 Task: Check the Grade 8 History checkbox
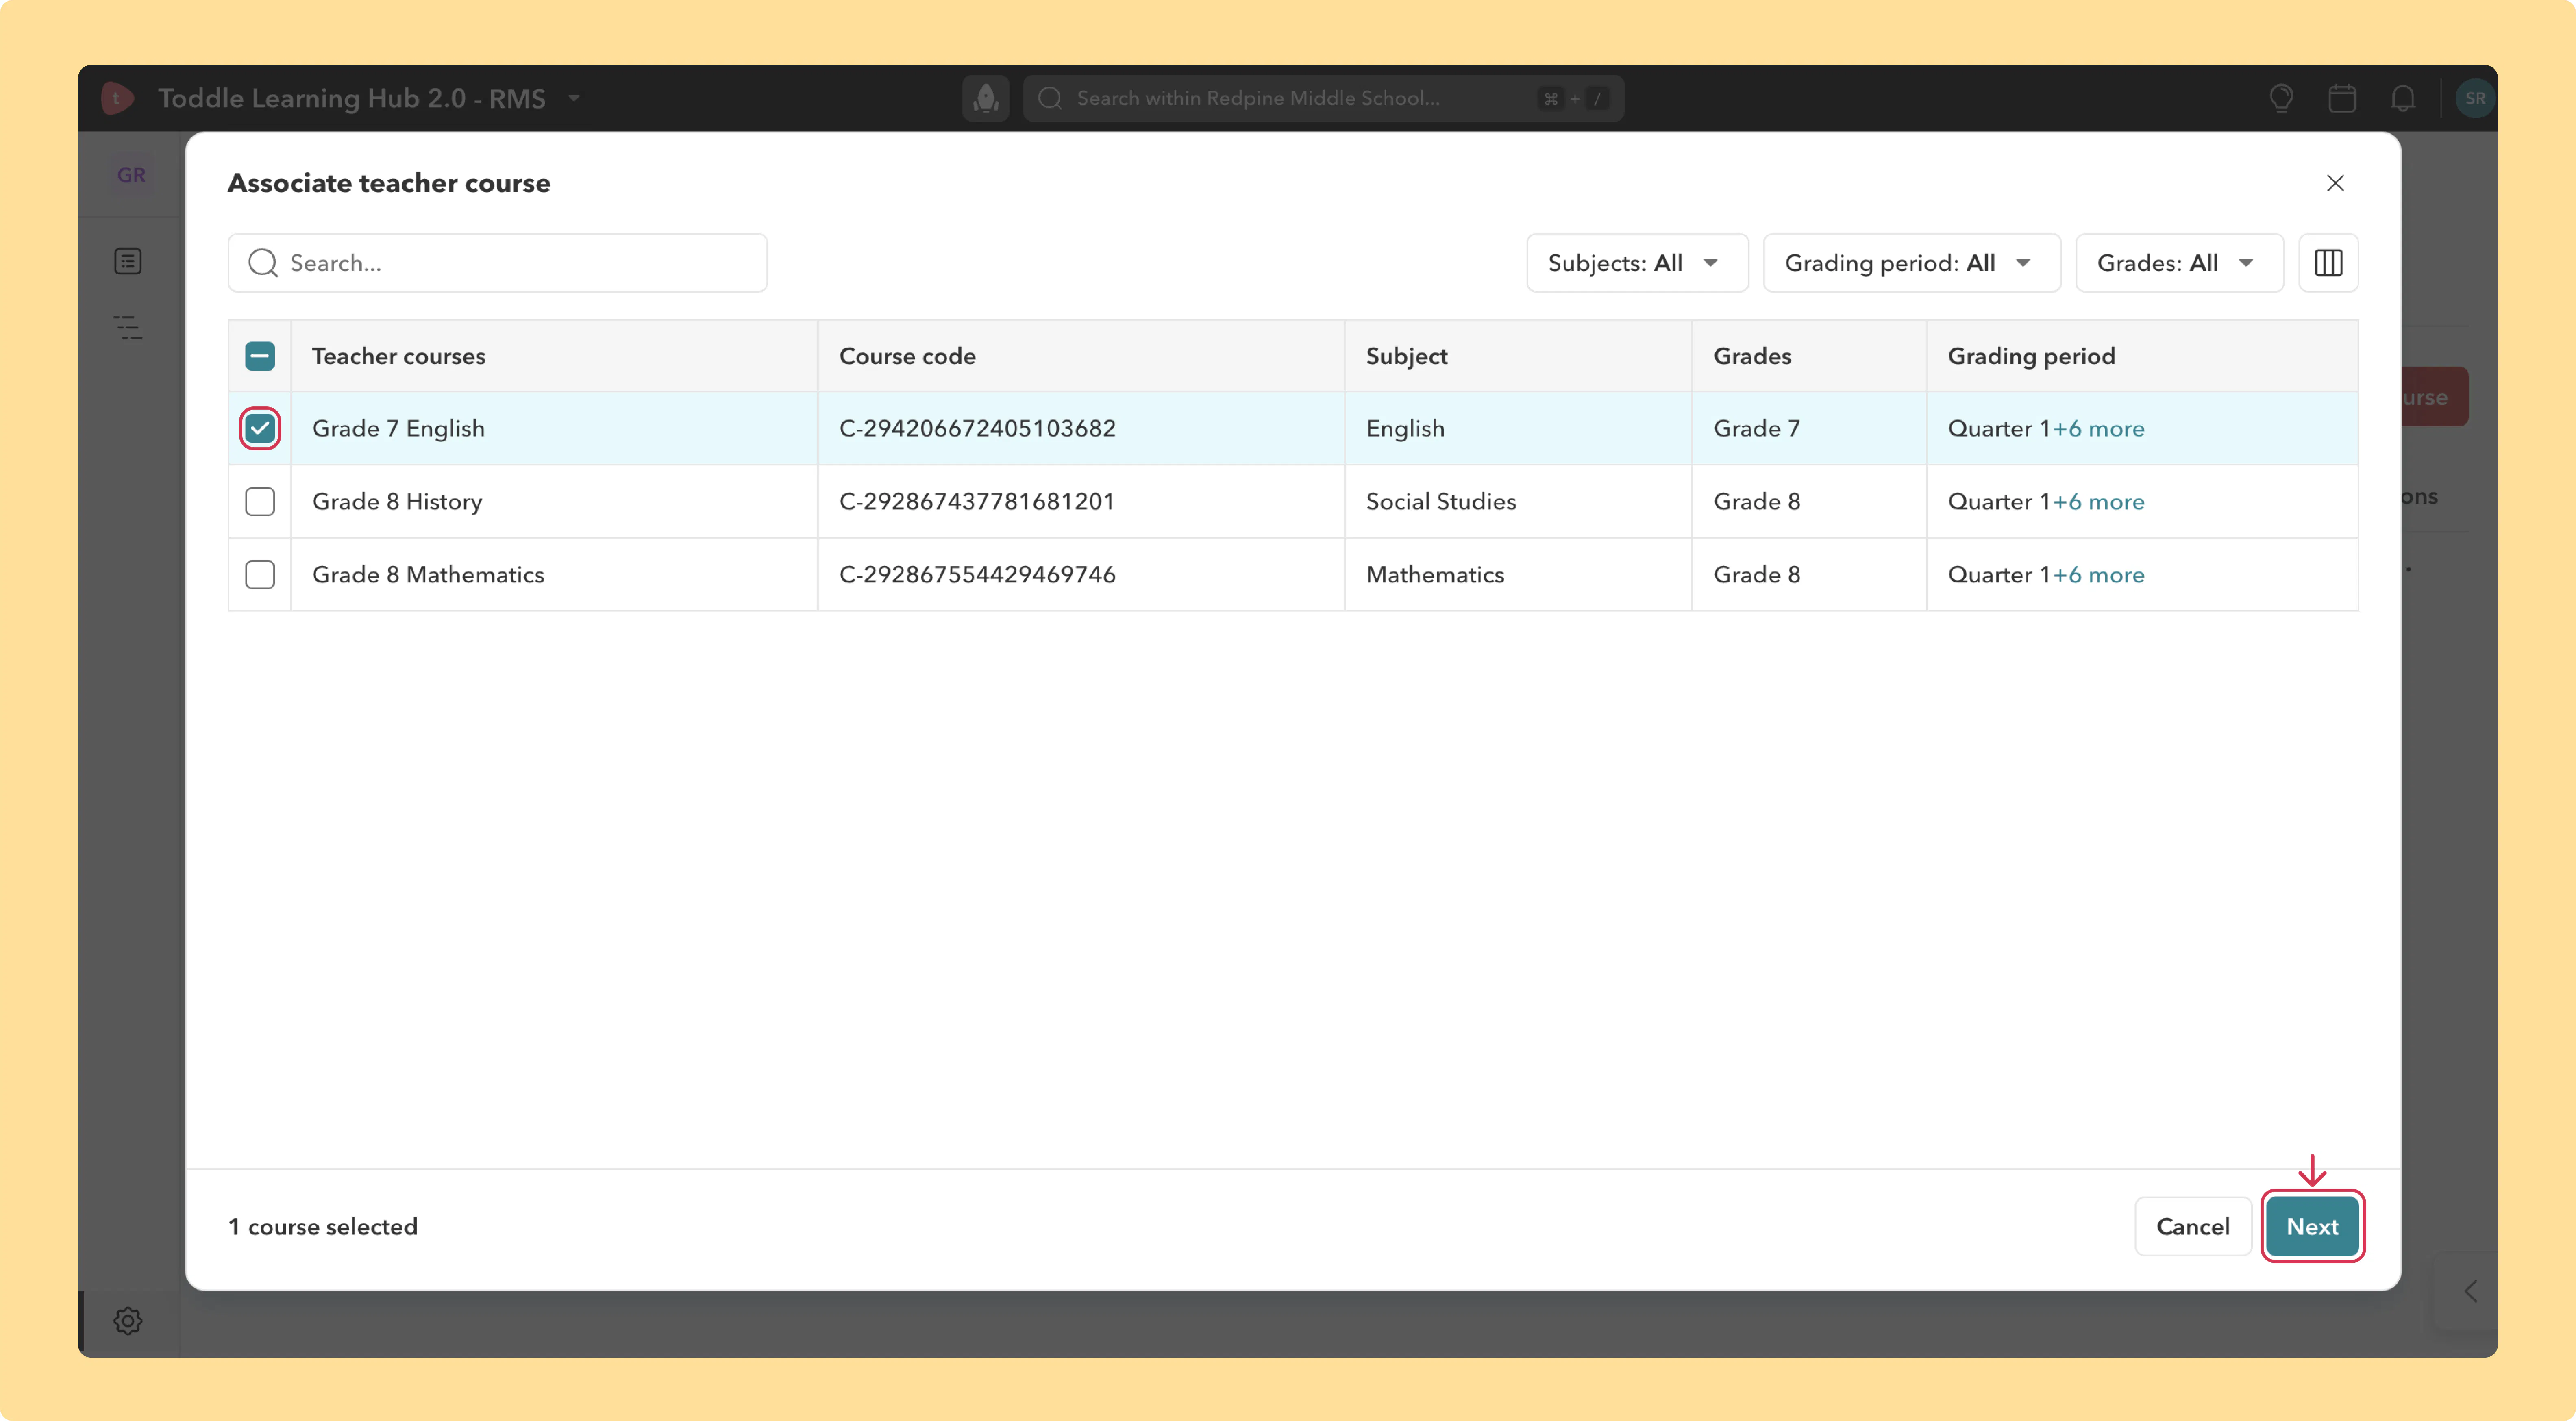click(x=260, y=502)
